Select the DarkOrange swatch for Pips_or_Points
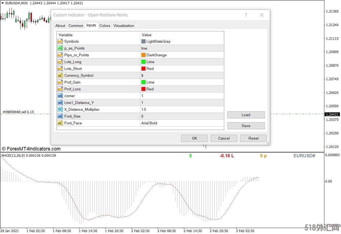The image size is (341, 234). click(143, 55)
